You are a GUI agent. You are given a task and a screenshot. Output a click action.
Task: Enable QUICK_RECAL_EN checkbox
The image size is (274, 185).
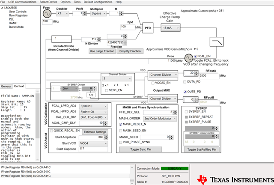(51, 131)
